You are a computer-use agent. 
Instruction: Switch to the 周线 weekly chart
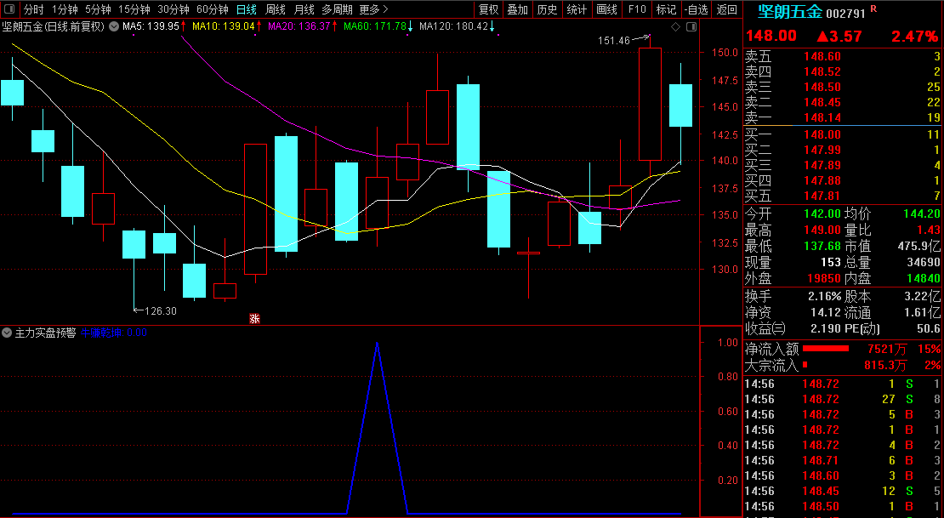275,9
